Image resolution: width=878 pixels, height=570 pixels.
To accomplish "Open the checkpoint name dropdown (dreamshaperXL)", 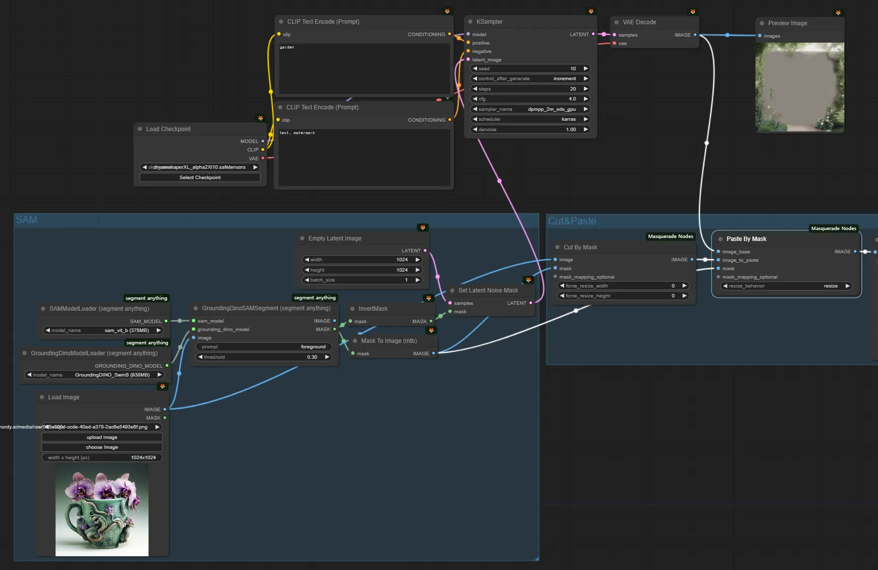I will (200, 167).
